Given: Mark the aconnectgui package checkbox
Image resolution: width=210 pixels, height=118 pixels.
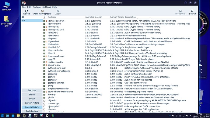Looking at the screenshot, I should tap(44, 103).
